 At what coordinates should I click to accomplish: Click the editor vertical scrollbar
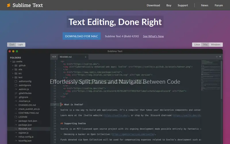[221, 79]
